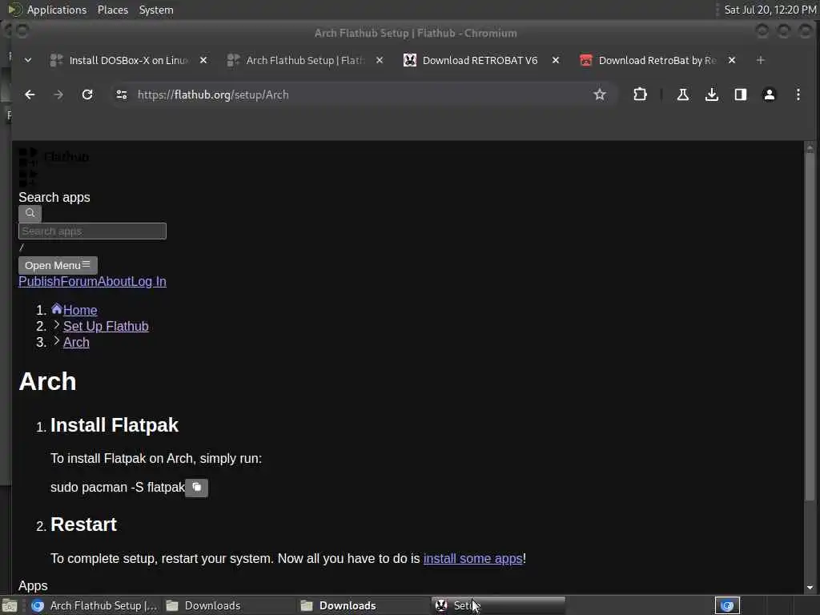Open the Publish link

[x=40, y=281]
